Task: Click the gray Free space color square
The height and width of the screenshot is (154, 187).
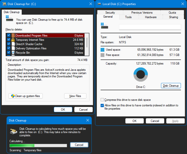Action: [102, 55]
